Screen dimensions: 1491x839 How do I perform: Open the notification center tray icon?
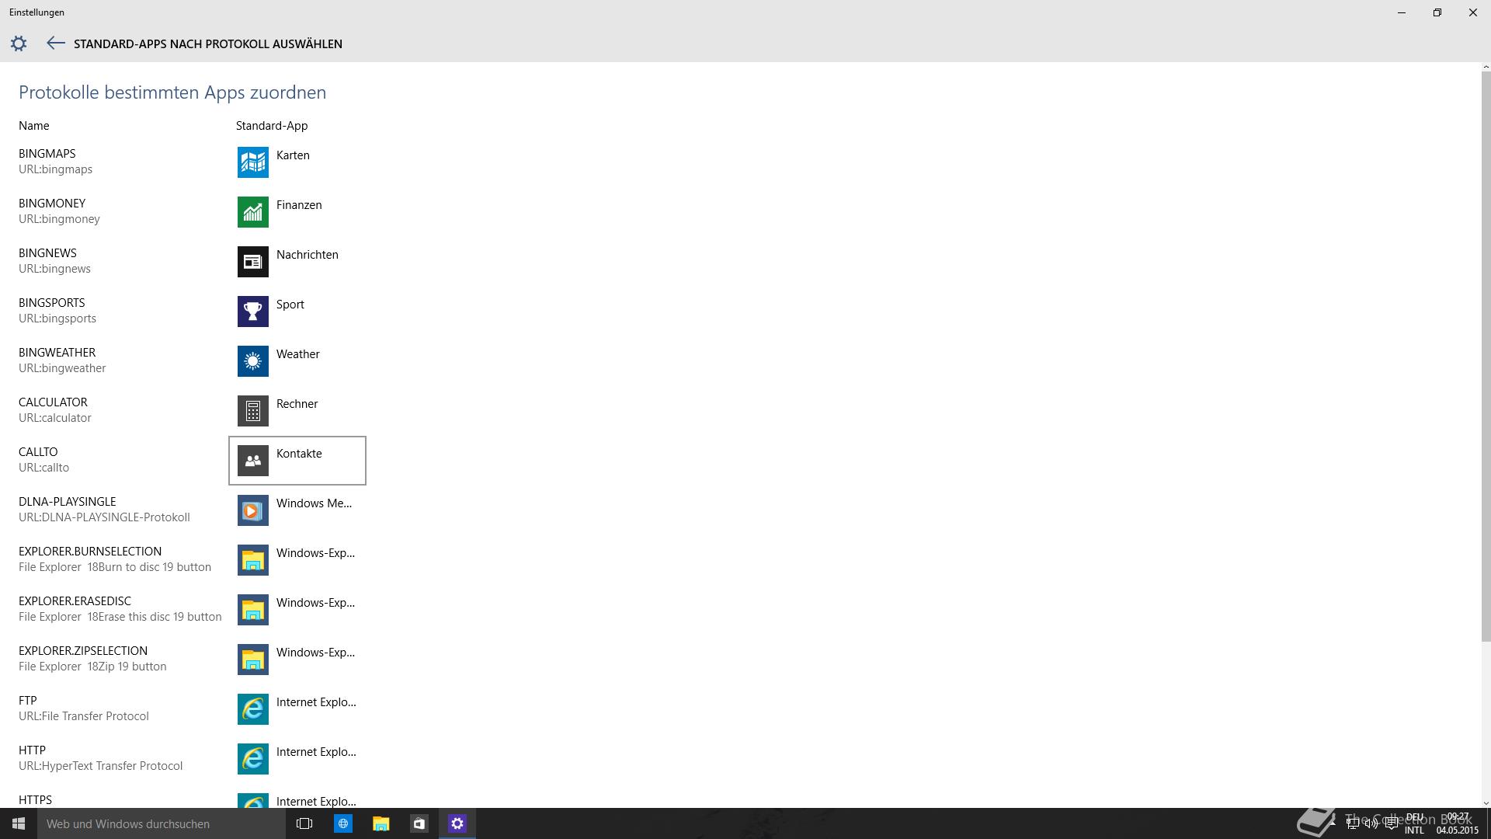1391,823
